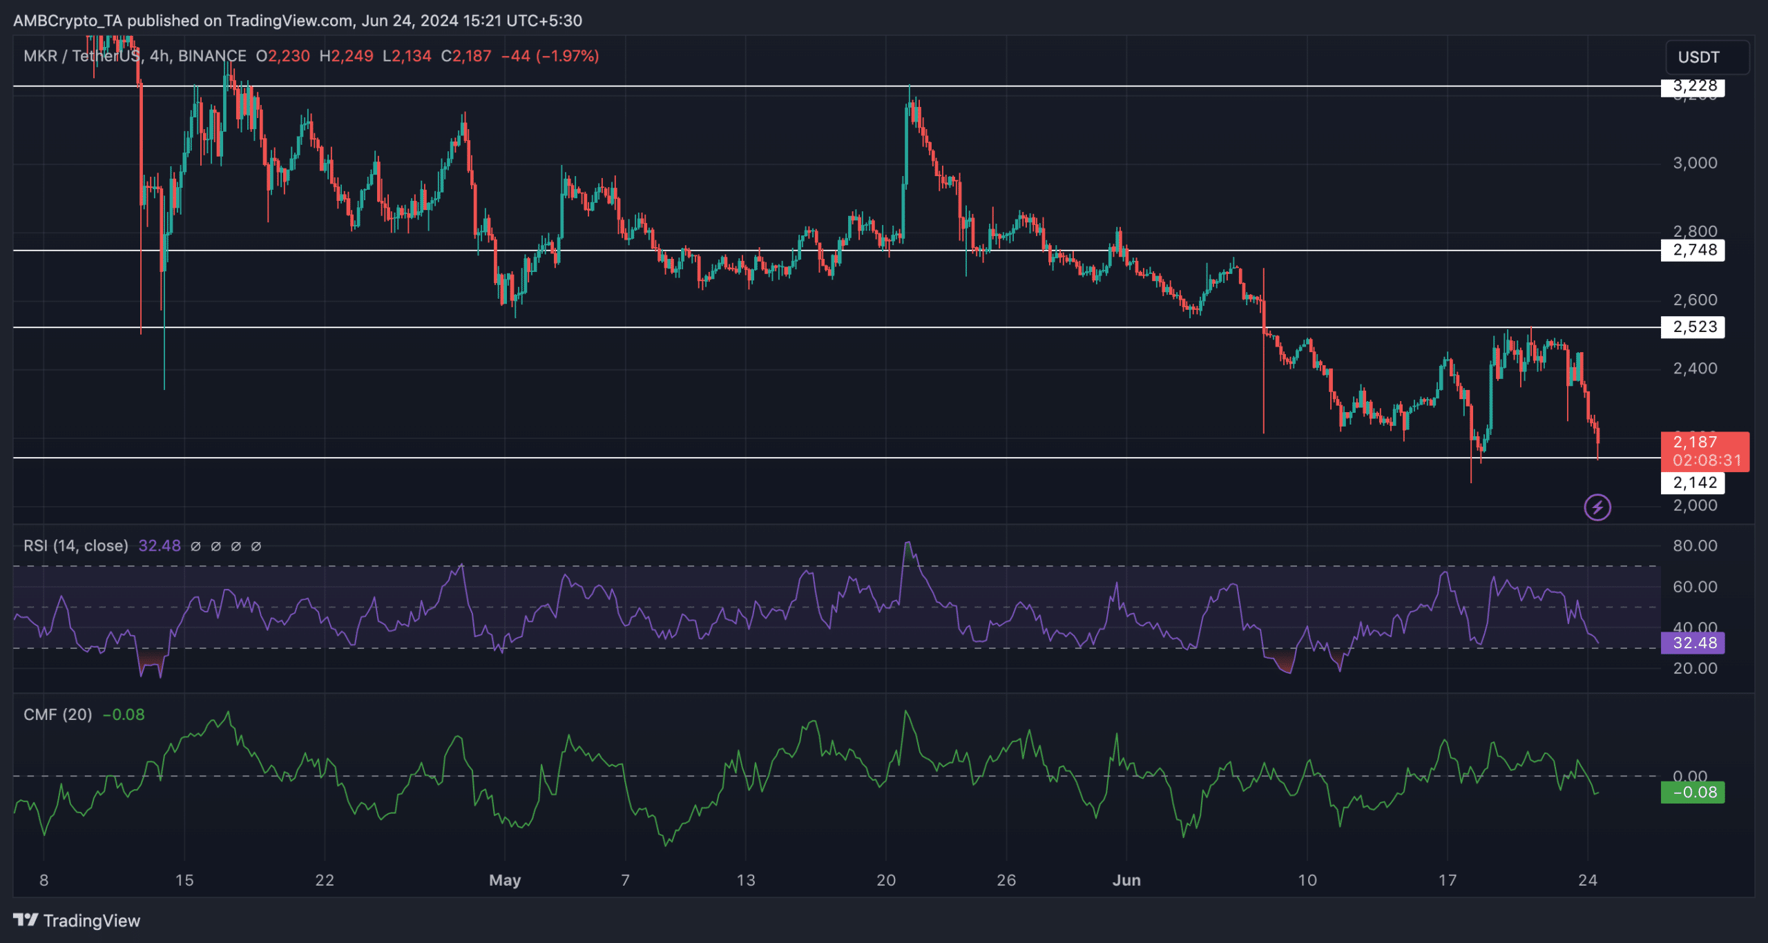Click the 26 date on time axis
Viewport: 1768px width, 943px height.
pyautogui.click(x=1006, y=880)
